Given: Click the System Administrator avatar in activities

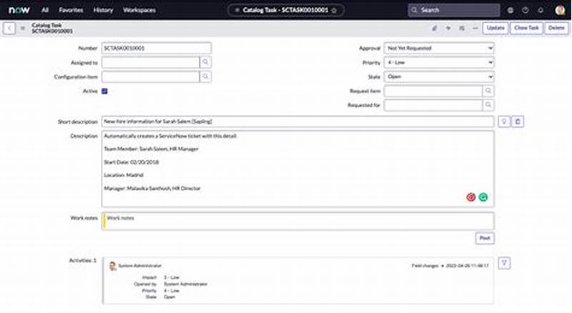Looking at the screenshot, I should click(112, 266).
